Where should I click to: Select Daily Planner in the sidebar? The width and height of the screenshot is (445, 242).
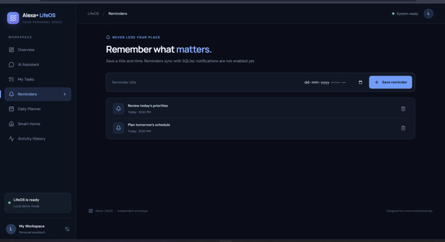38,109
